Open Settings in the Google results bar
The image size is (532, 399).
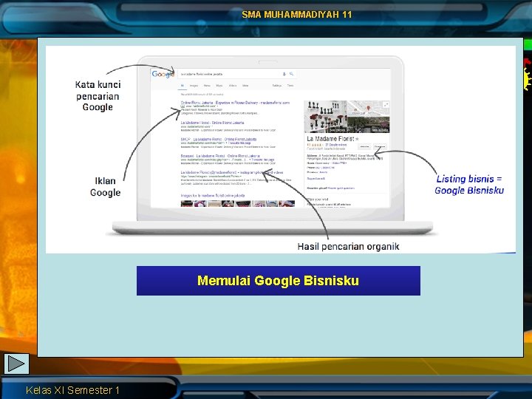(277, 86)
